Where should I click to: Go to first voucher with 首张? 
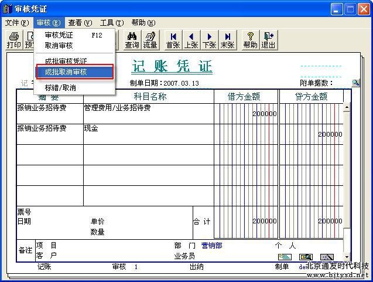pos(173,40)
